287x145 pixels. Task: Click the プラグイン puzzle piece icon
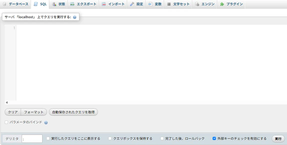222,4
